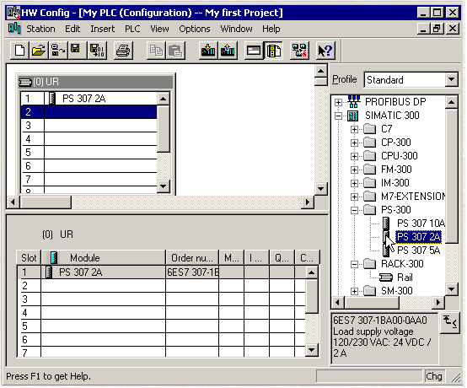
Task: Select slot 2 in the UR rack
Action: point(89,112)
